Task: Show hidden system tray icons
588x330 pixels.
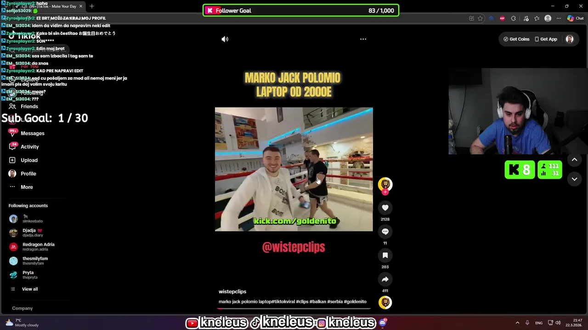Action: coord(517,323)
